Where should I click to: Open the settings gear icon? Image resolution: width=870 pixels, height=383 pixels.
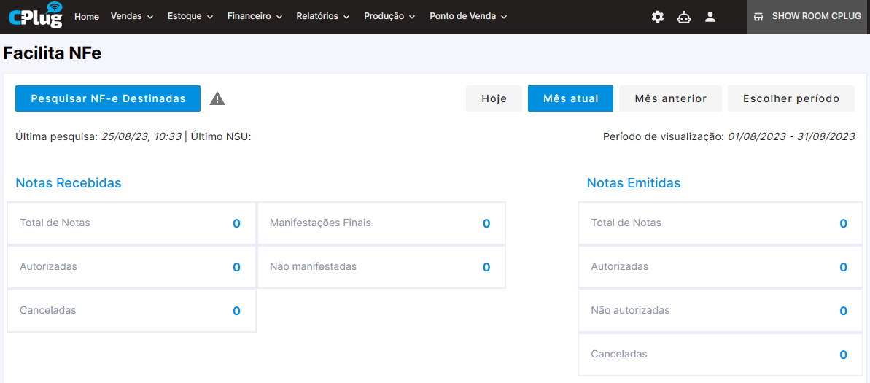[x=658, y=17]
